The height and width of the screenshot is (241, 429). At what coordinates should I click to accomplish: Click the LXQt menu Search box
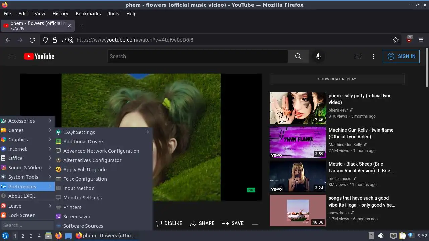click(27, 225)
